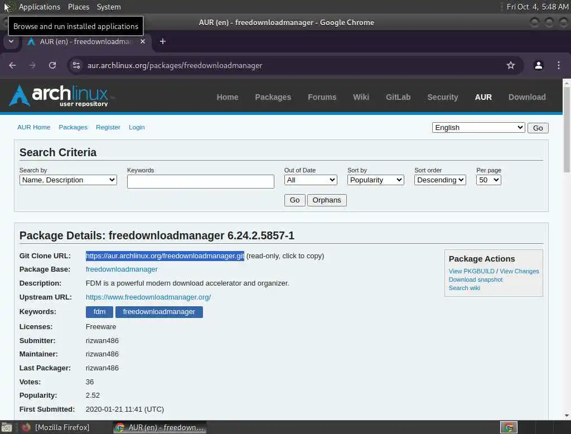Open the tab search chevron
This screenshot has height=434, width=571.
[x=11, y=41]
